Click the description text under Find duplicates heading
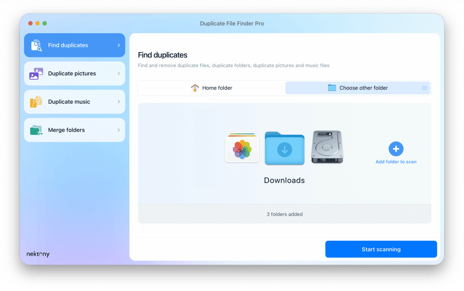 (233, 66)
